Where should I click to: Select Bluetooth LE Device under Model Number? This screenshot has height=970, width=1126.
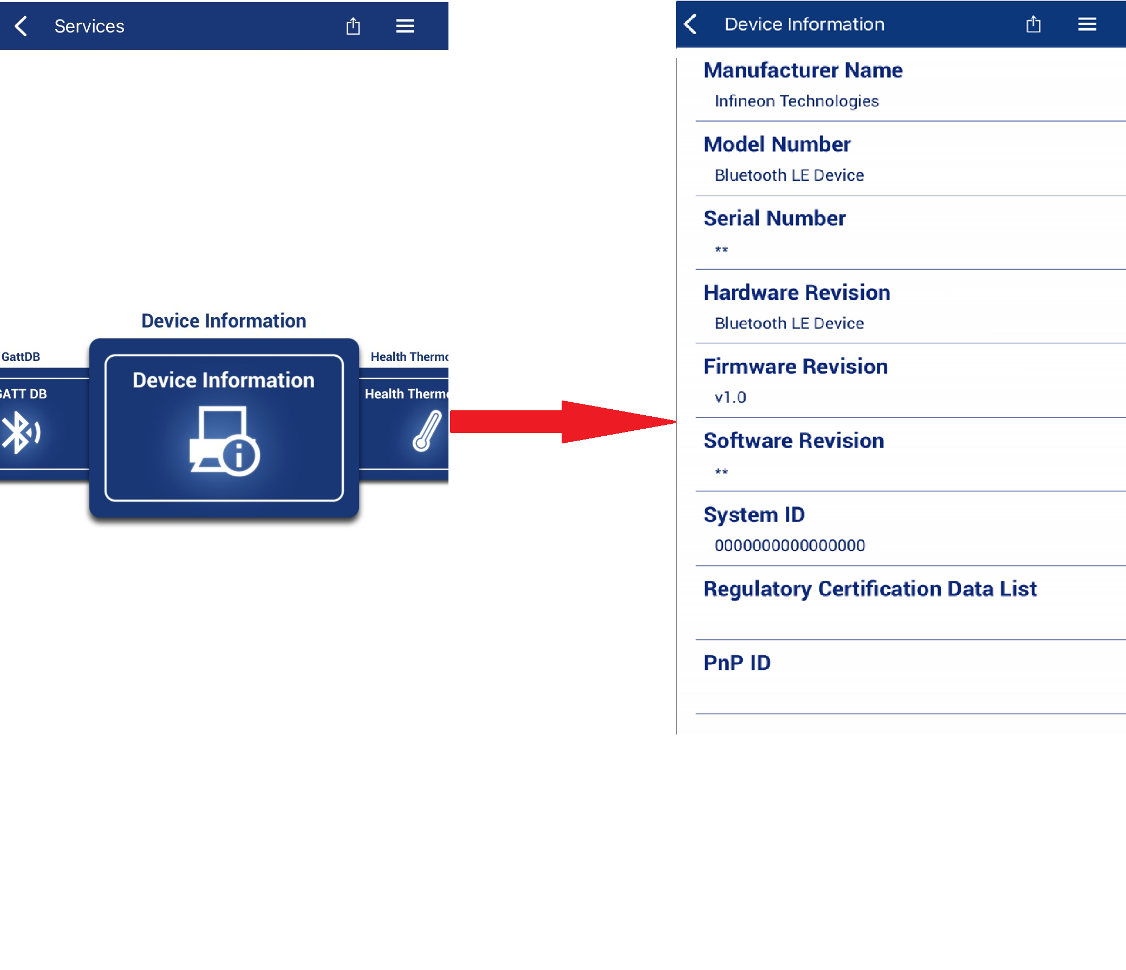tap(789, 175)
